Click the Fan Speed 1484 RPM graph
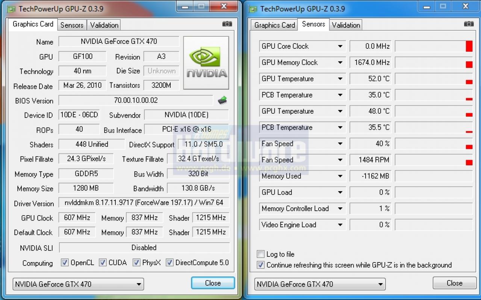 tap(434, 160)
